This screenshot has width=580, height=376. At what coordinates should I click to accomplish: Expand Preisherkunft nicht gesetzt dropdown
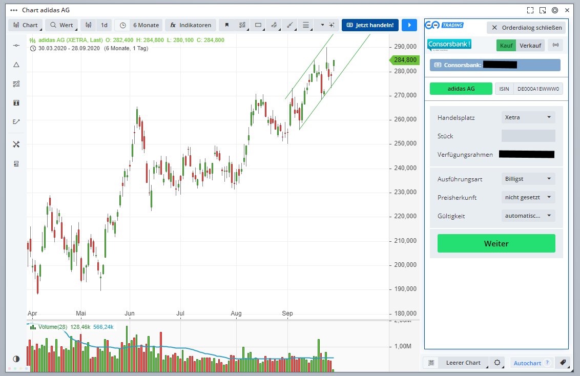tap(528, 197)
